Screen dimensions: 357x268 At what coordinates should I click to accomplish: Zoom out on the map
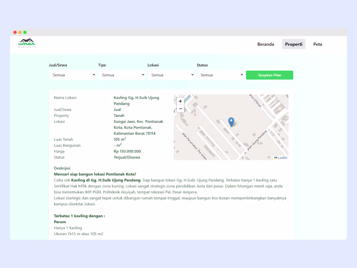pos(180,108)
